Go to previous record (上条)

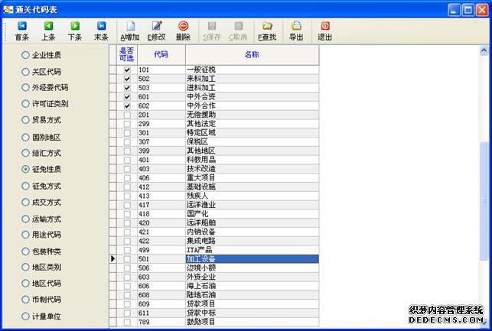point(47,31)
